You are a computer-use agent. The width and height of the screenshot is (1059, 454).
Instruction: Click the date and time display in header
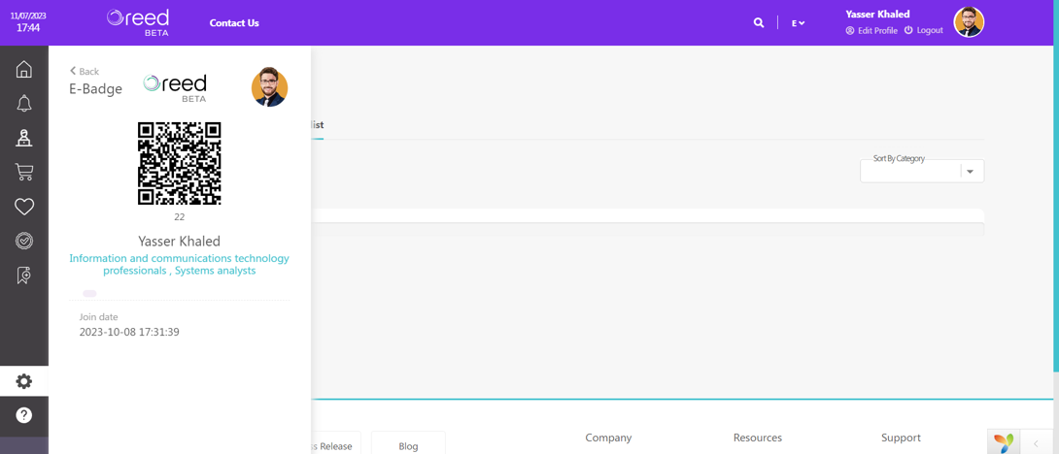point(28,22)
